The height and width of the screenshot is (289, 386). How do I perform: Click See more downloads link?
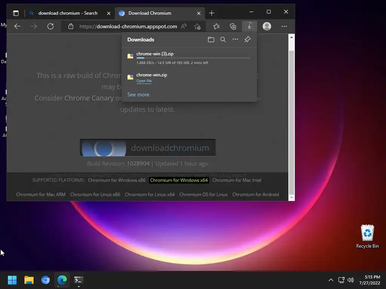138,94
